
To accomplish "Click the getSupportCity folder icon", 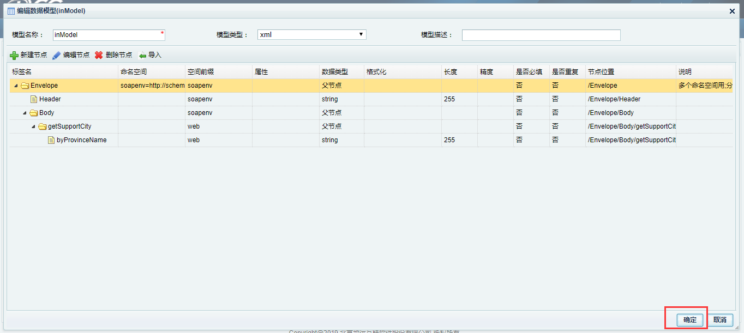I will (x=43, y=126).
